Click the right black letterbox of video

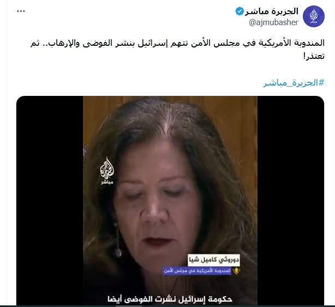(x=291, y=201)
